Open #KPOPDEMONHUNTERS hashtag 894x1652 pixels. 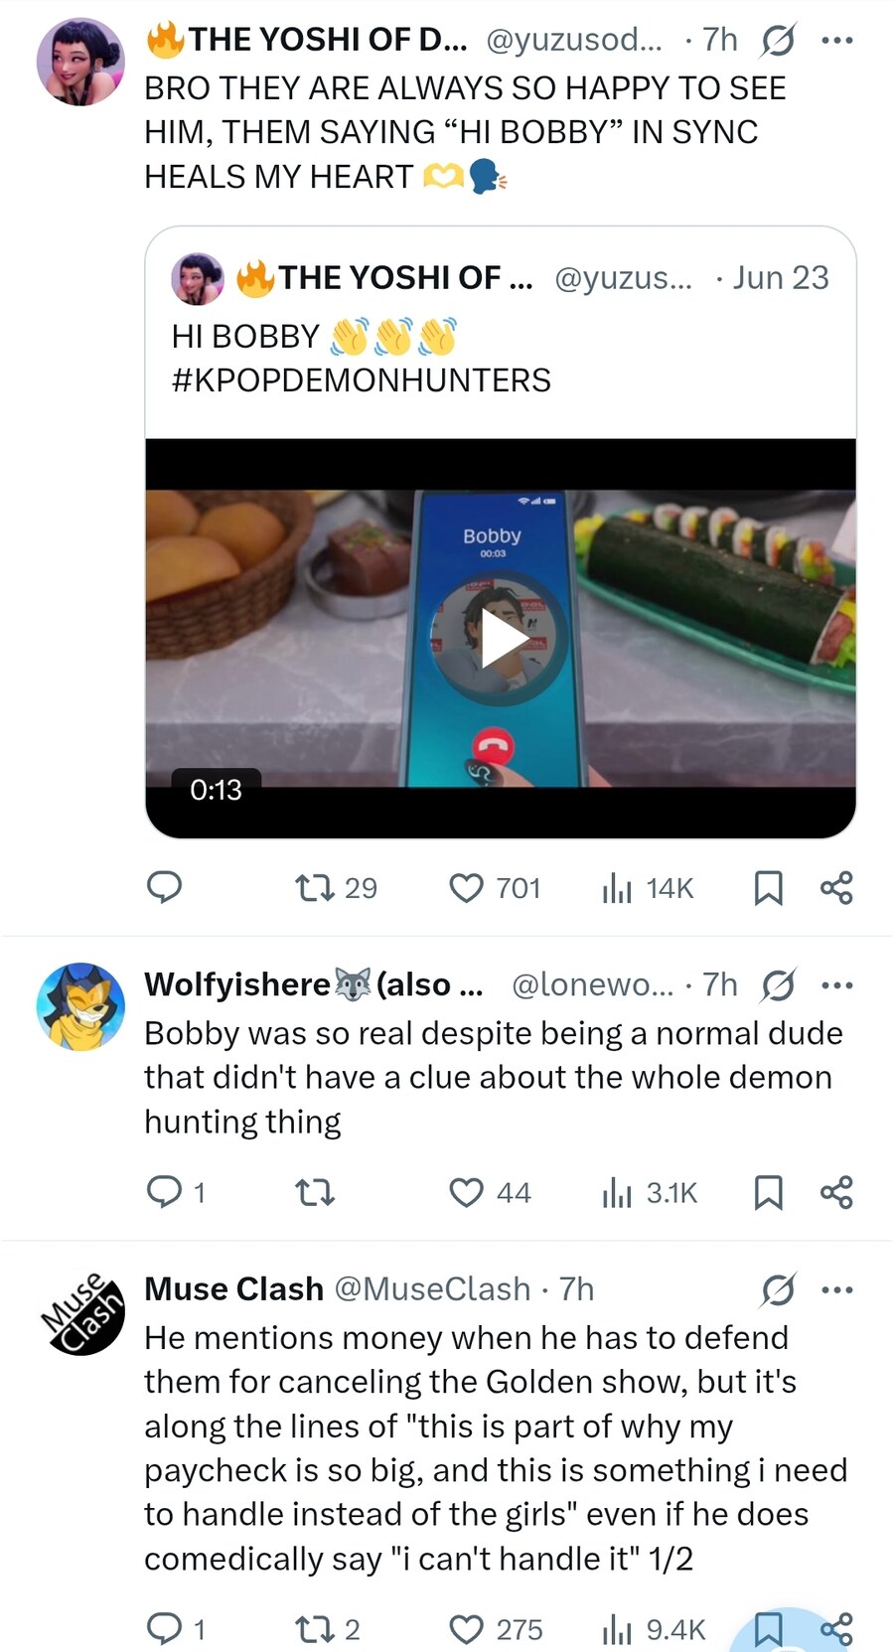pyautogui.click(x=362, y=380)
